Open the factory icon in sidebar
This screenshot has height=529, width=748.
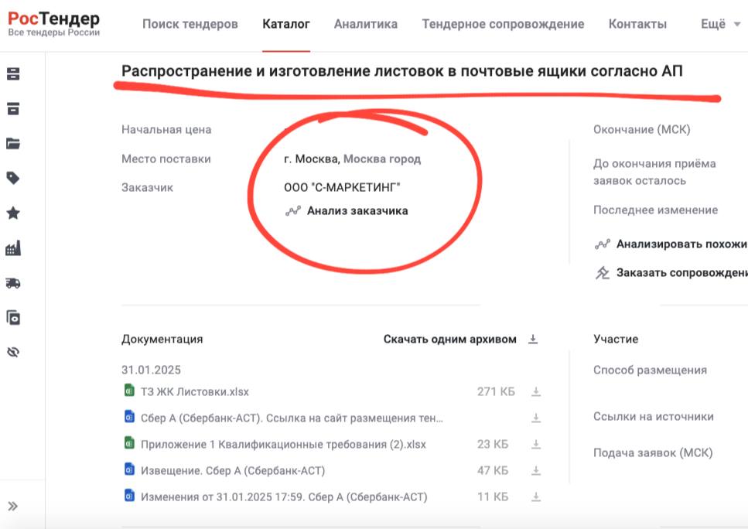pyautogui.click(x=13, y=248)
